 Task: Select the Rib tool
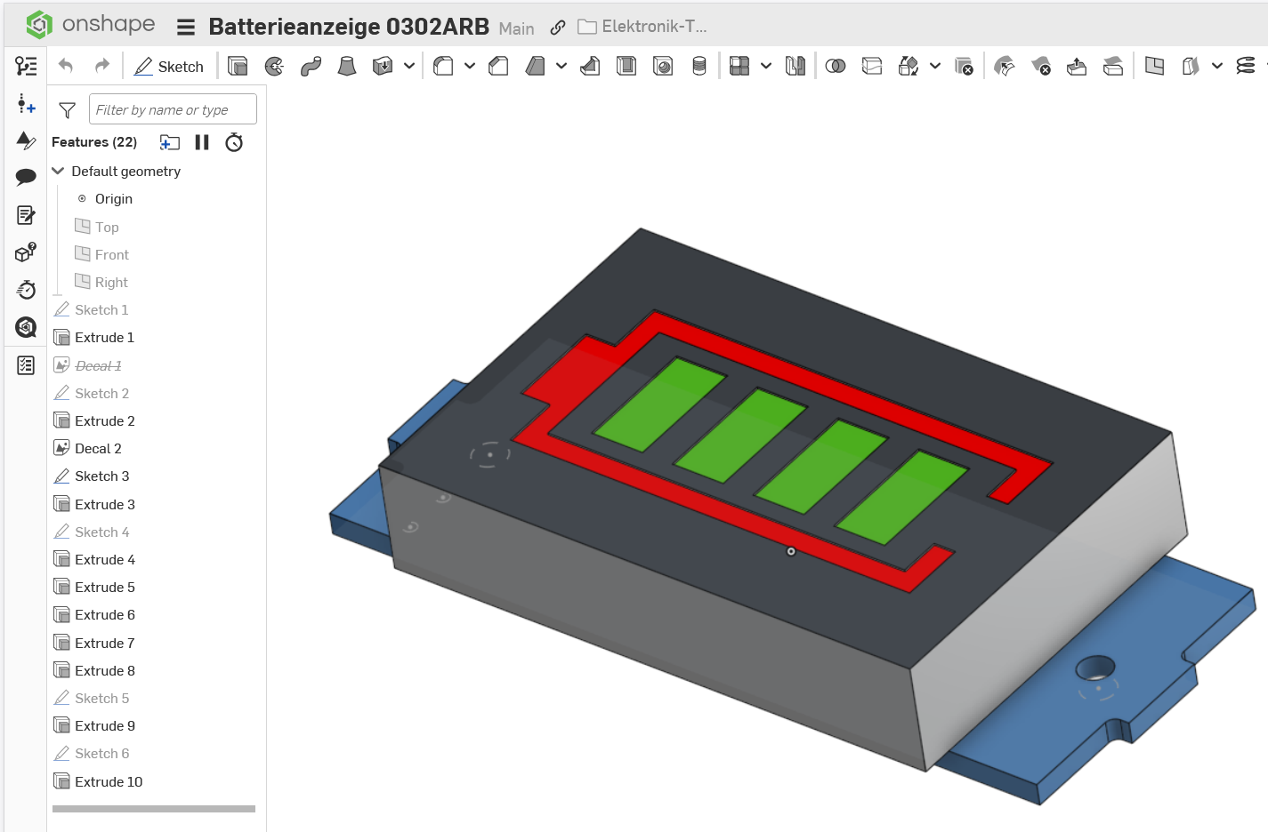coord(590,66)
